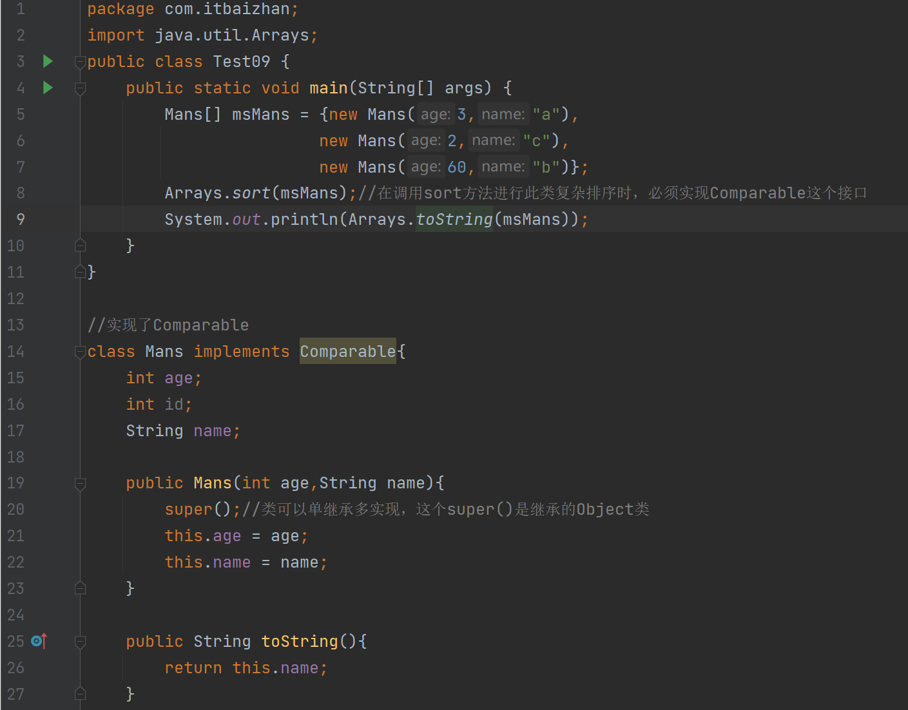The image size is (908, 710).
Task: Click the implements keyword on line 14
Action: point(242,352)
